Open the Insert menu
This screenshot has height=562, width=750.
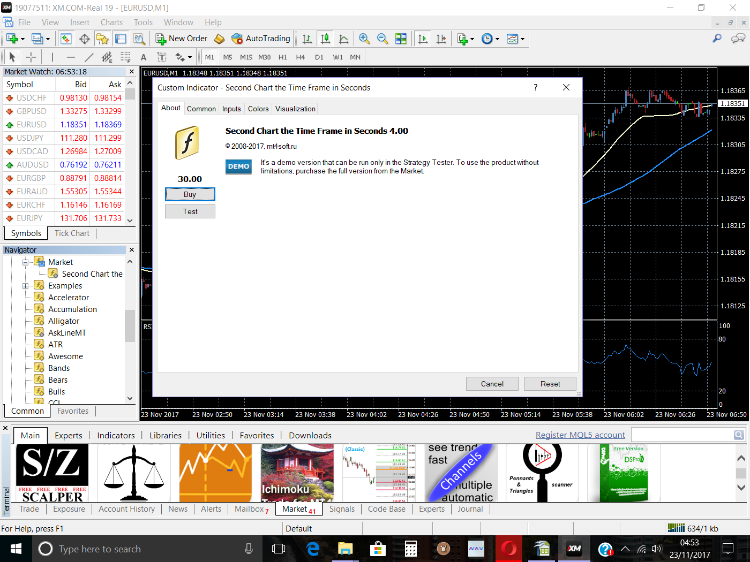[x=80, y=22]
